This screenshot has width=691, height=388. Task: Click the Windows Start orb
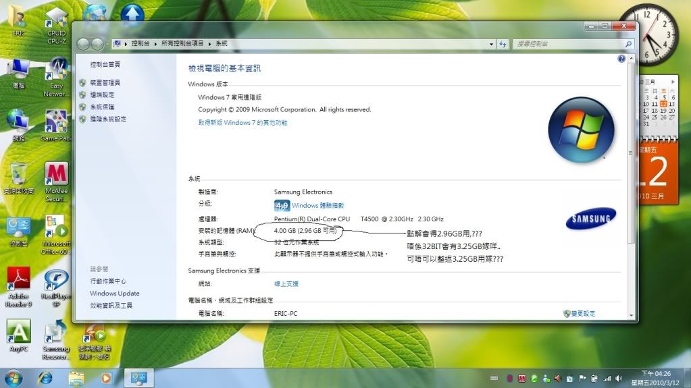point(14,378)
